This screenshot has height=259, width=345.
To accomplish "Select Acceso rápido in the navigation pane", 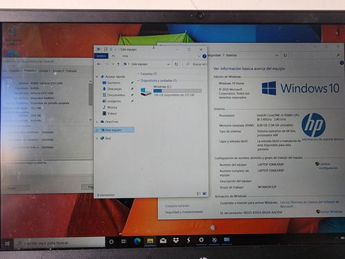I will click(113, 77).
